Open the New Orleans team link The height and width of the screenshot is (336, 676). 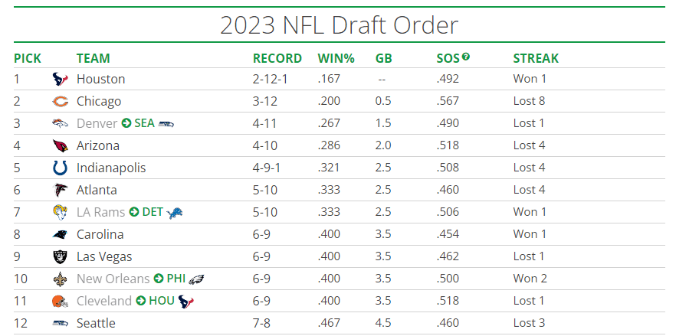113,279
